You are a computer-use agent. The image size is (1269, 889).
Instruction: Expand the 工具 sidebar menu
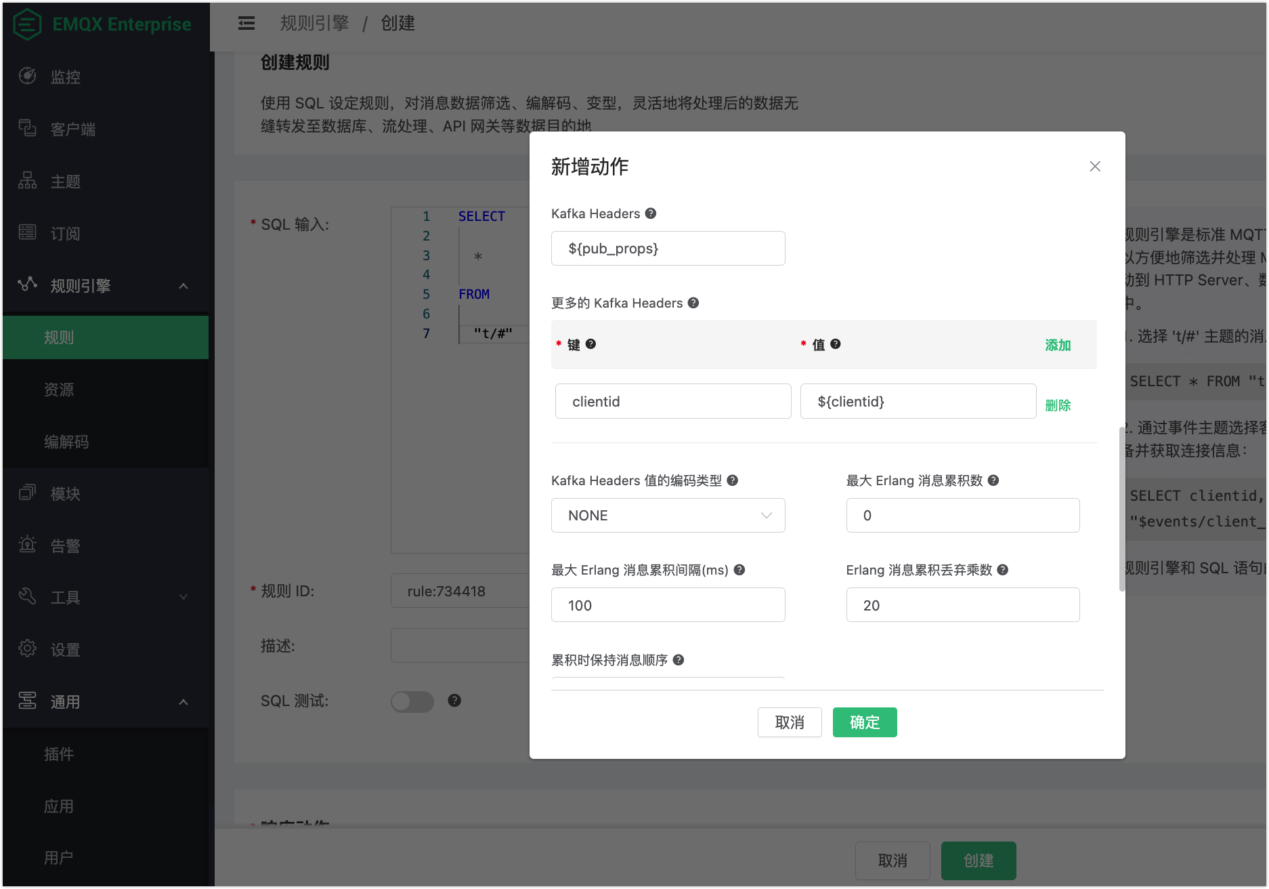tap(184, 597)
